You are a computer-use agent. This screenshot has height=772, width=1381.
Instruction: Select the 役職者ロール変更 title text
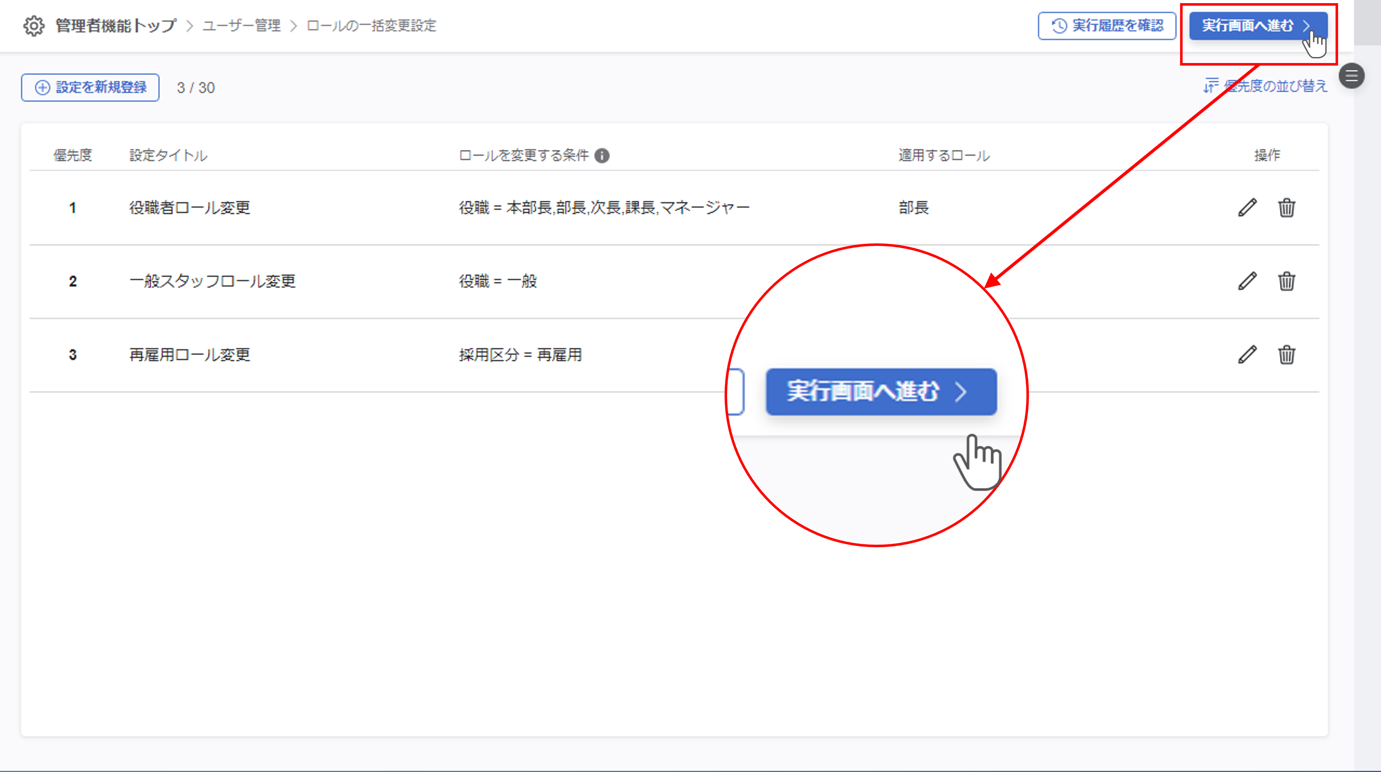[189, 207]
